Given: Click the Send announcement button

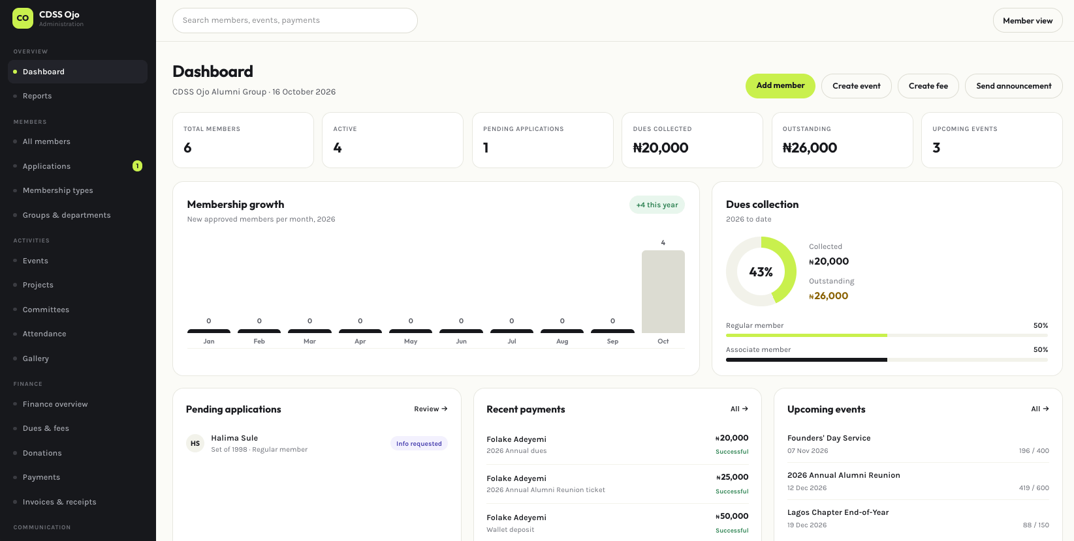Looking at the screenshot, I should click(1014, 86).
